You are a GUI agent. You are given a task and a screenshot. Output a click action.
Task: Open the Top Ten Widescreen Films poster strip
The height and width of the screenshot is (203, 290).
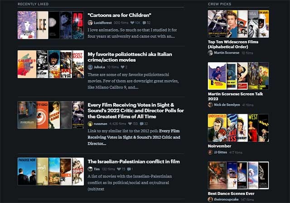point(238,24)
